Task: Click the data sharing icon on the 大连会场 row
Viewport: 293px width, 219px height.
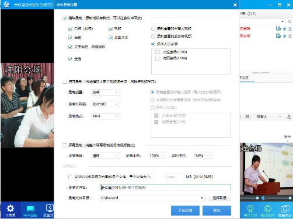Action: (x=278, y=29)
